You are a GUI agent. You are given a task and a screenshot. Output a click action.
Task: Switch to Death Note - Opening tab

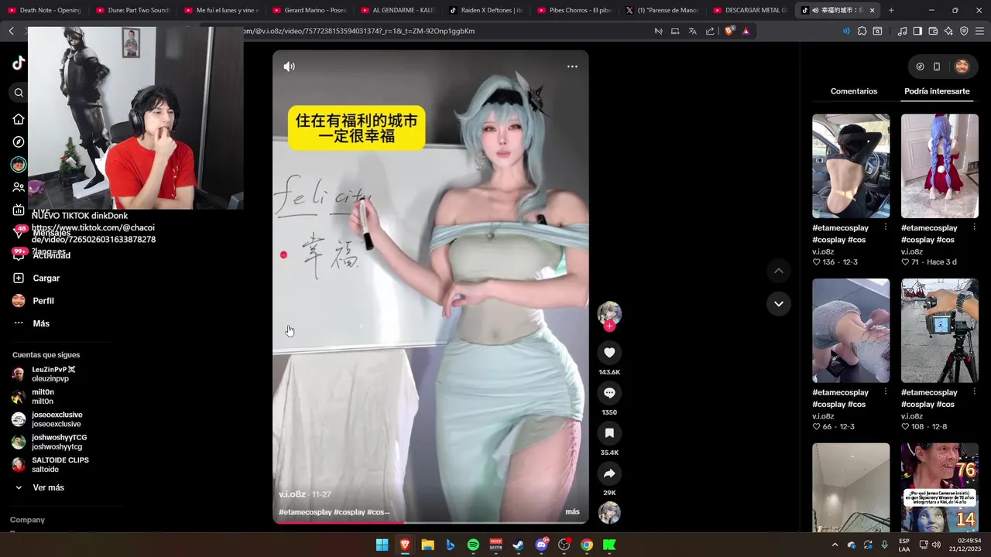(43, 10)
